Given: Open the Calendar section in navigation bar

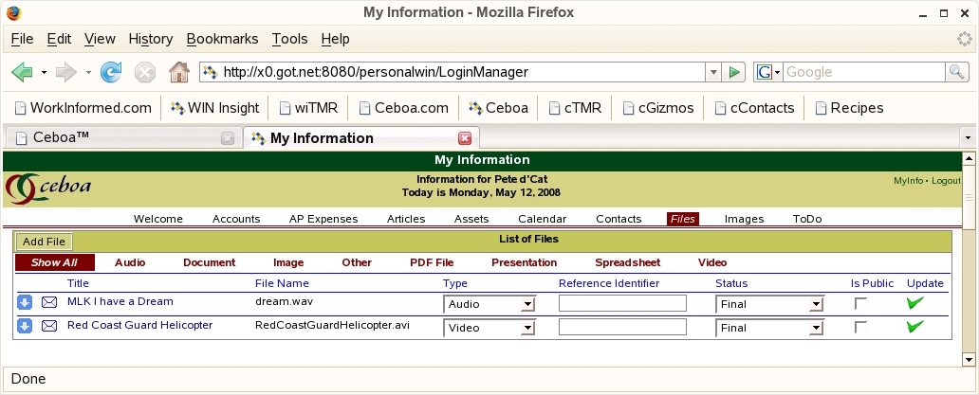Looking at the screenshot, I should coord(543,219).
